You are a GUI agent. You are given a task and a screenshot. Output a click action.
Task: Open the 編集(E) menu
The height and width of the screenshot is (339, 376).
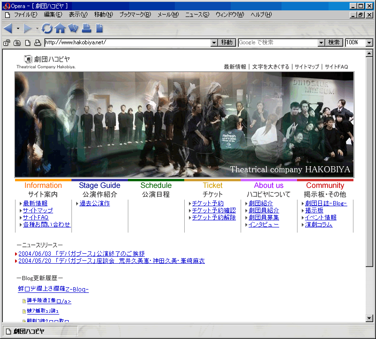(x=53, y=15)
